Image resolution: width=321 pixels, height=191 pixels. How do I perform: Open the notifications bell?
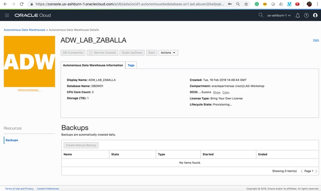tap(298, 15)
